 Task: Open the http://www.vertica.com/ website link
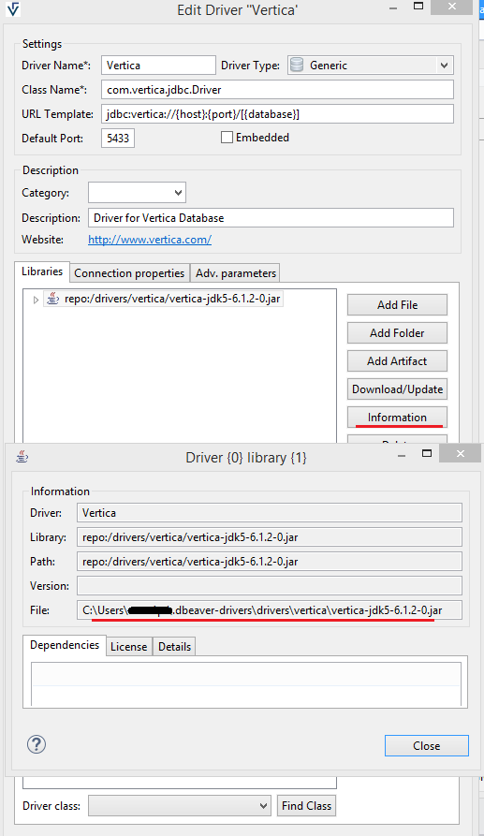[150, 240]
